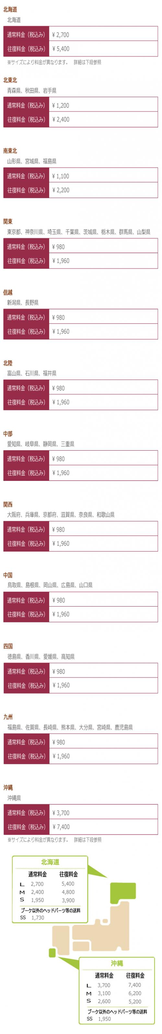
Task: Click the 九州 通常料金 label cell
Action: click(26, 742)
